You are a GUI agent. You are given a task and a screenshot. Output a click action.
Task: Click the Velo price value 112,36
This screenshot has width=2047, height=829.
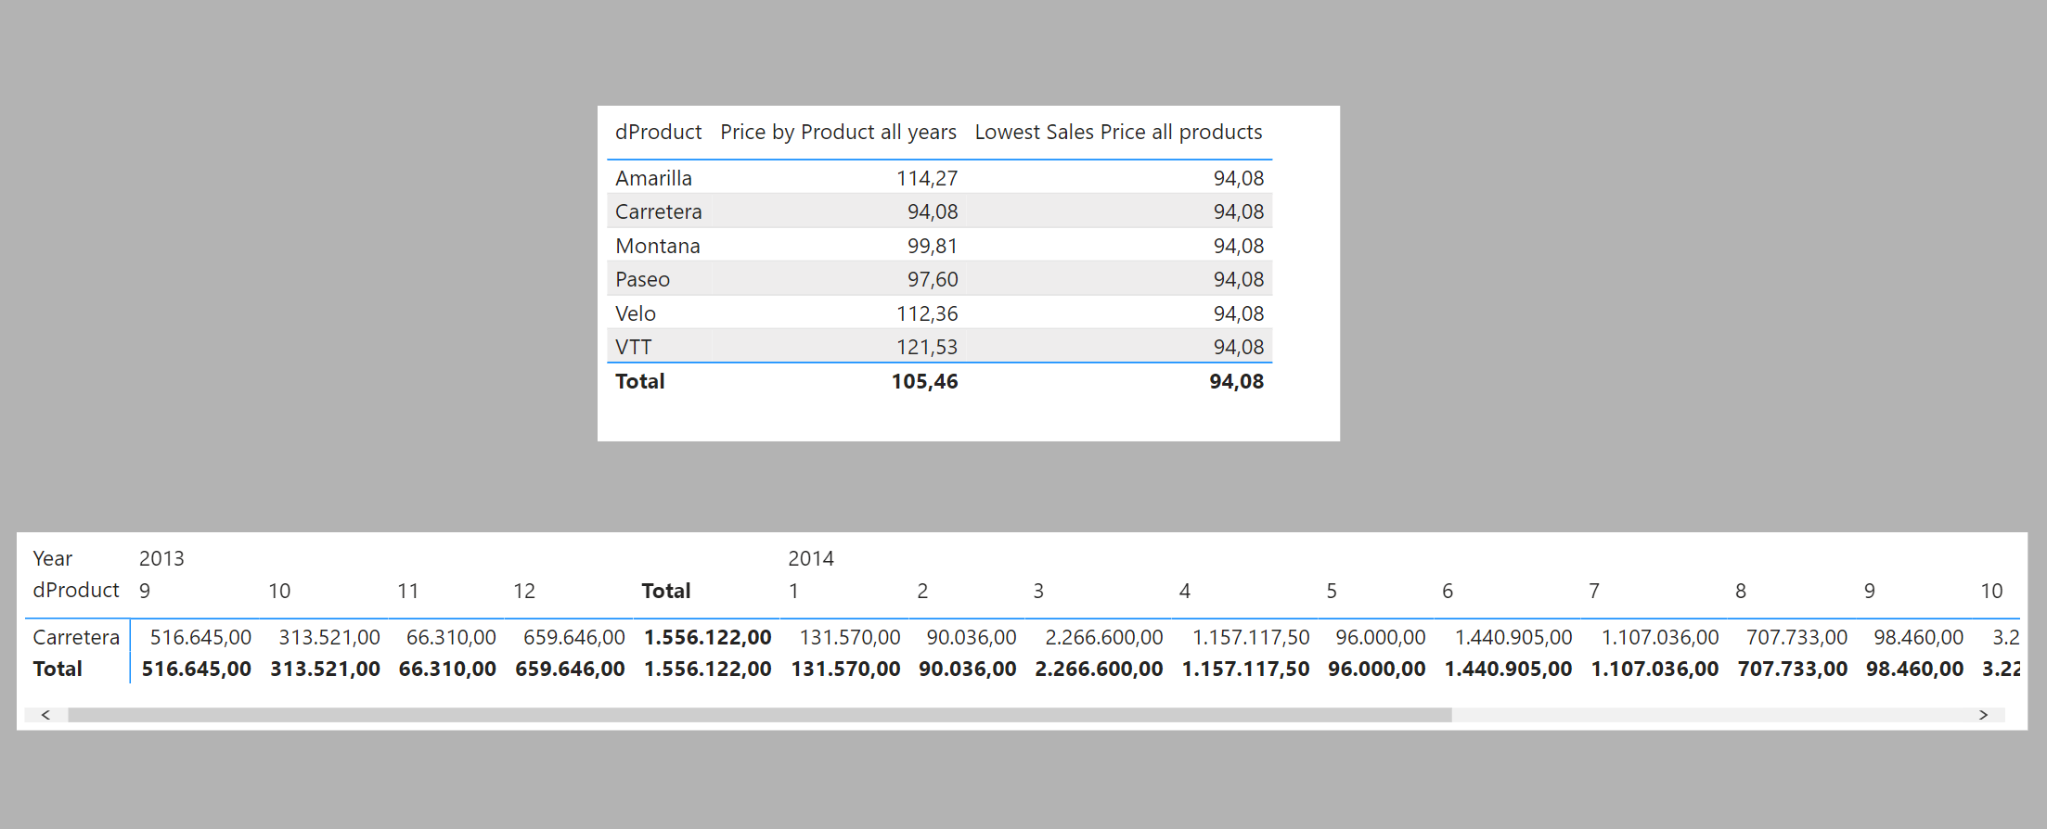pos(927,313)
